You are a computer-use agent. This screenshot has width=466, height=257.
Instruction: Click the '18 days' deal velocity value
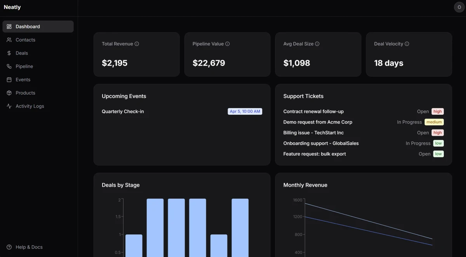point(389,63)
